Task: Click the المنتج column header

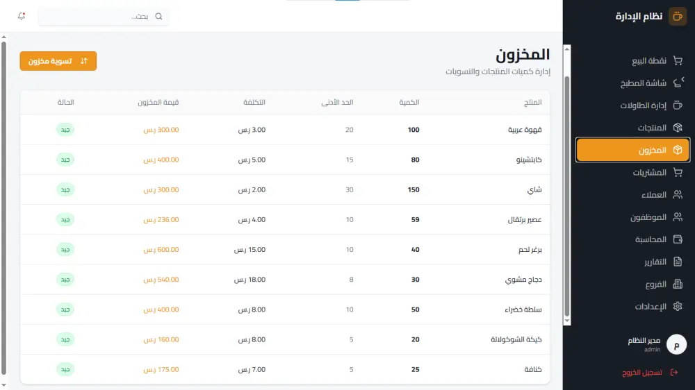Action: click(533, 102)
